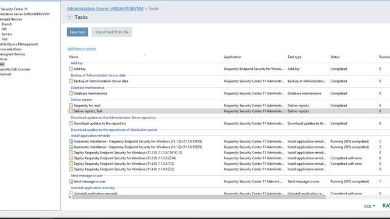Click icon of Deploy Kaspersky Endpoint Security 11.3.0 task

click(71, 164)
